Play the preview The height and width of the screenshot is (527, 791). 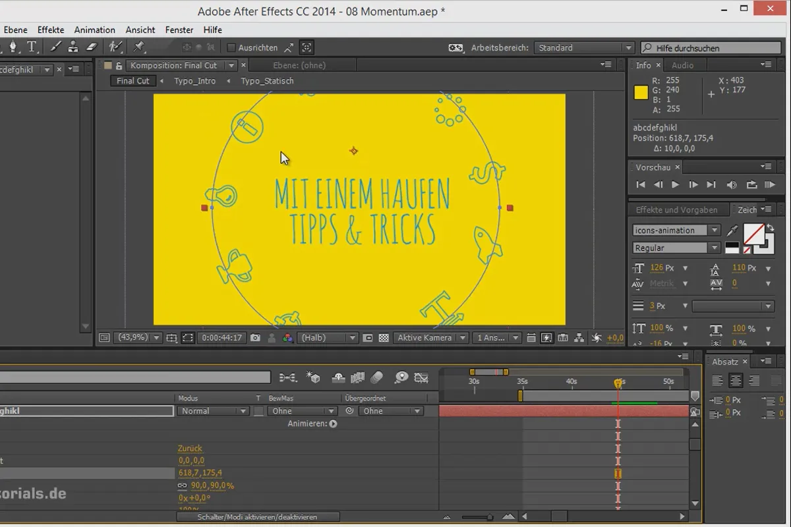(675, 185)
